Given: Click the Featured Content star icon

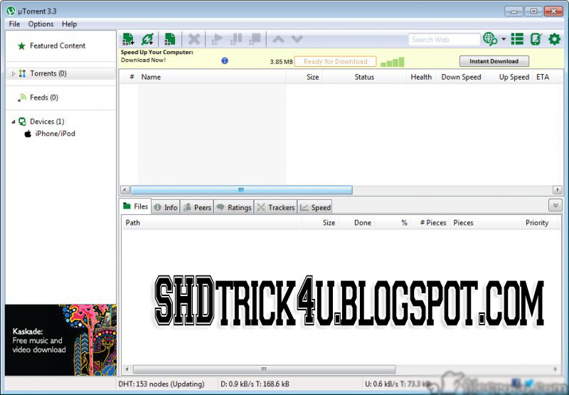Looking at the screenshot, I should [22, 46].
